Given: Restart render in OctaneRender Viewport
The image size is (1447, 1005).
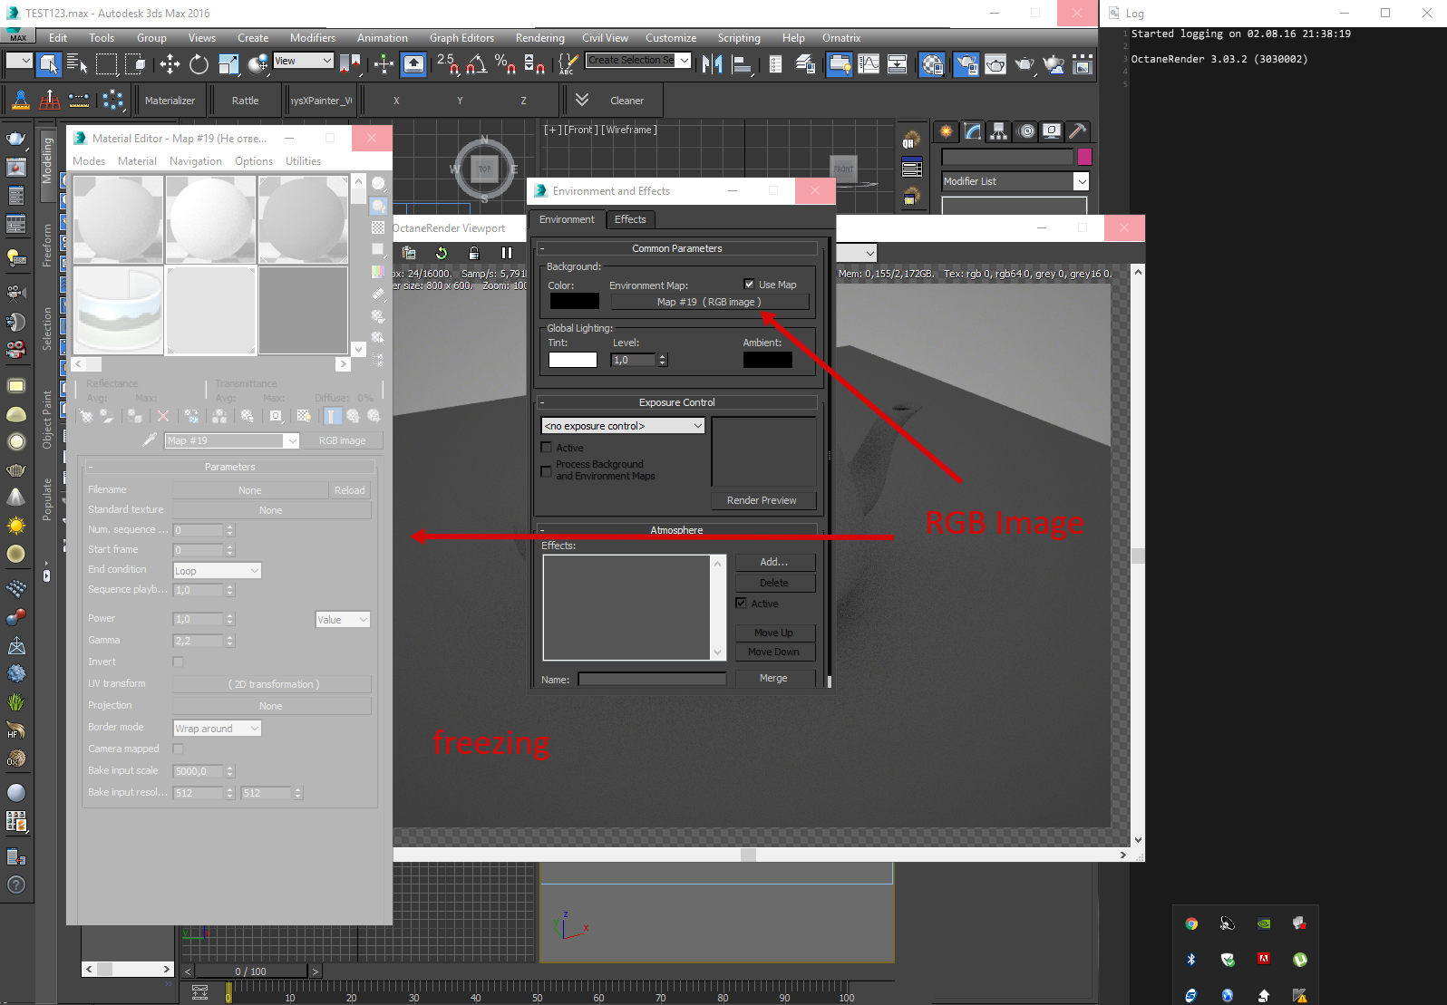Looking at the screenshot, I should tap(442, 253).
